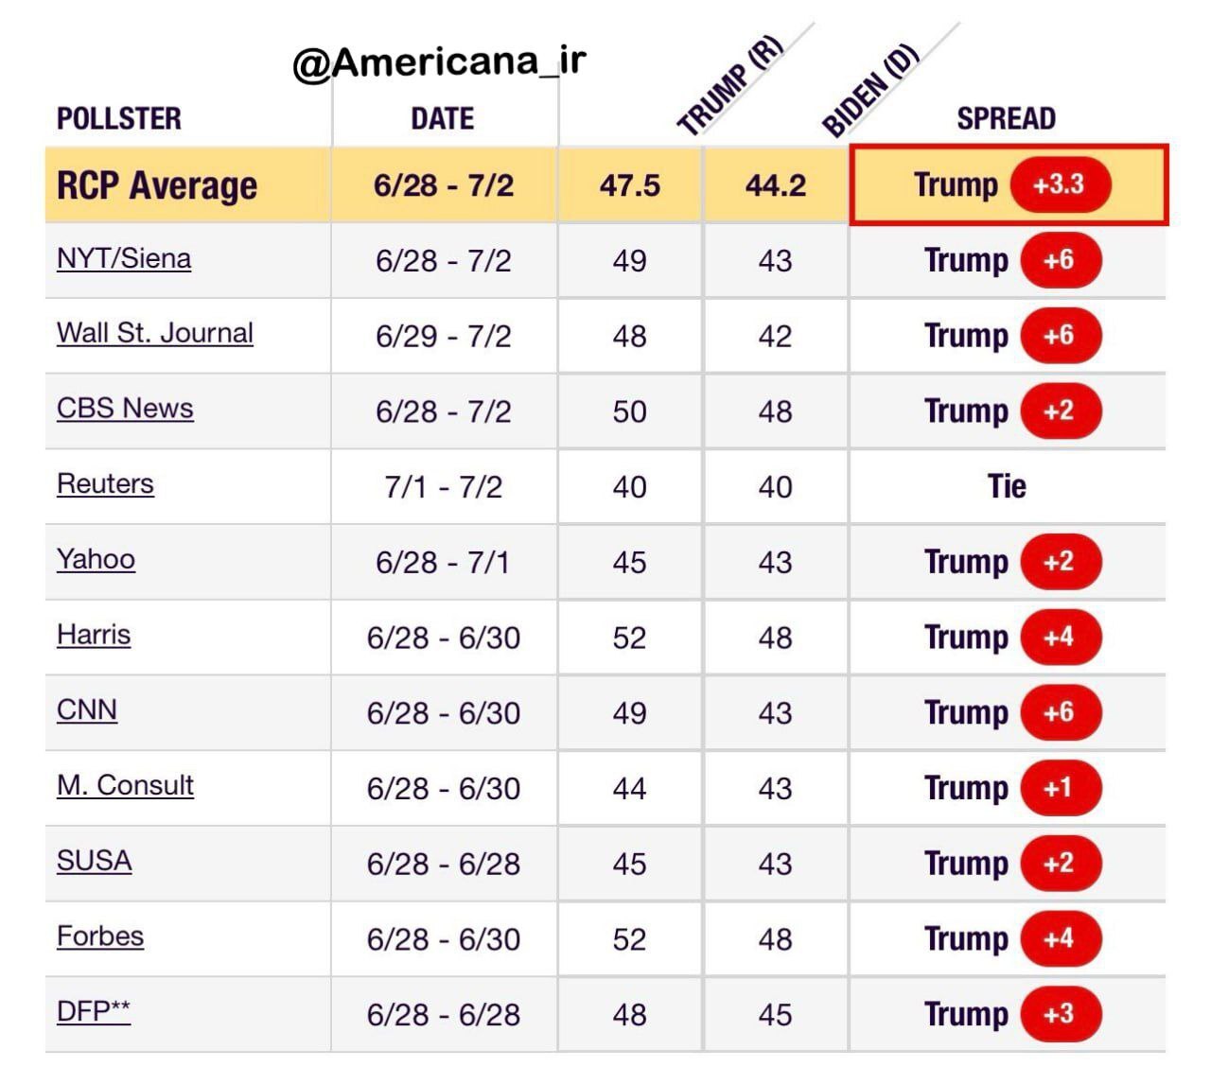Click the Tie spread in Reuters row
1211x1067 pixels.
pyautogui.click(x=1007, y=486)
